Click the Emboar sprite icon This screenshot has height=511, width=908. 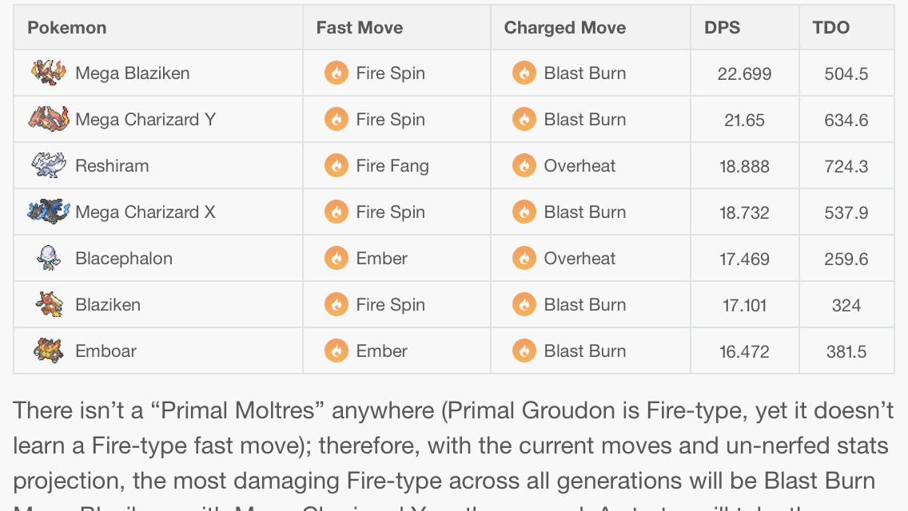[49, 351]
